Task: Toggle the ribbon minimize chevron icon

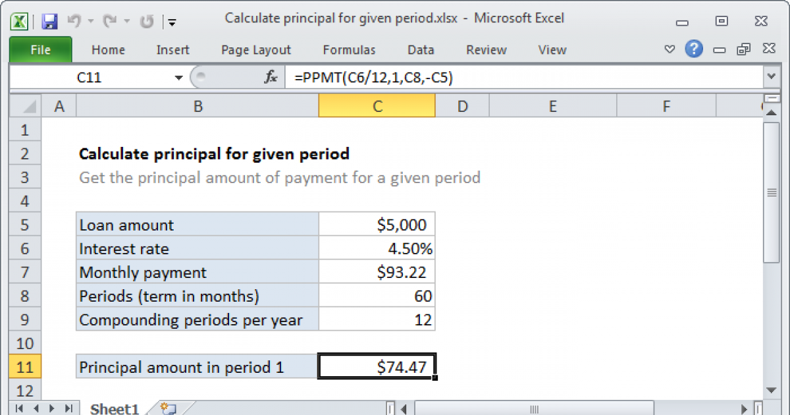Action: pos(670,49)
